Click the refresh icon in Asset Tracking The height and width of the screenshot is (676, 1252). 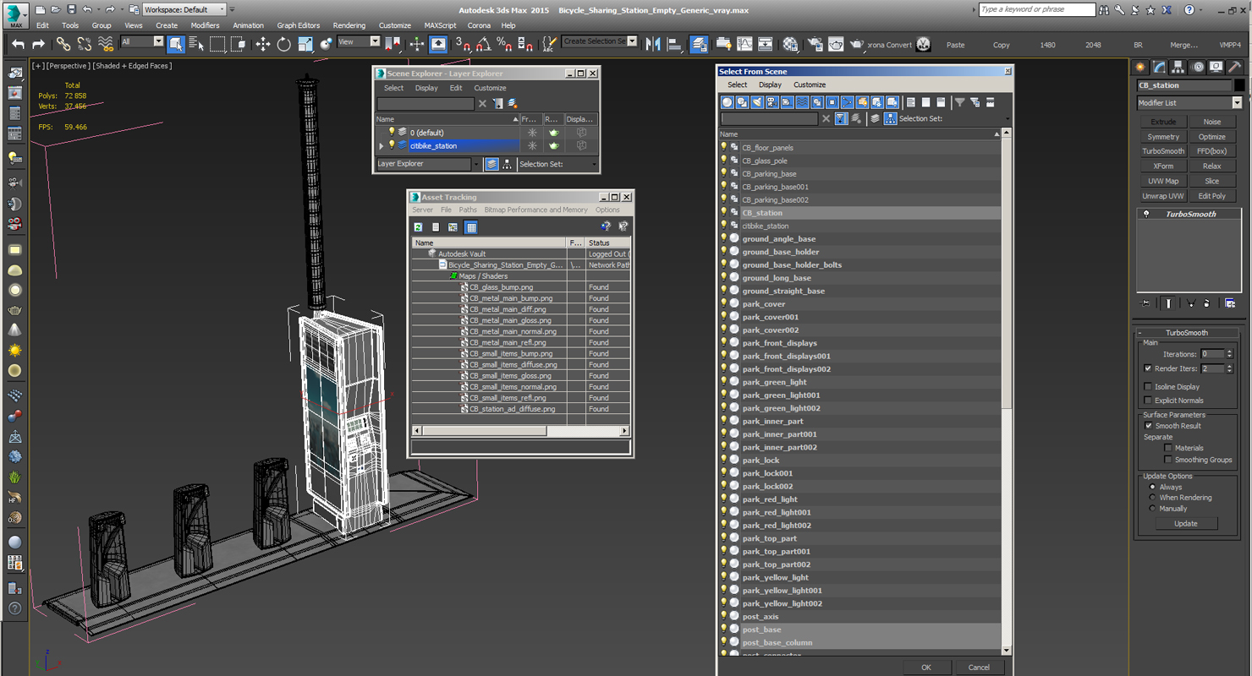tap(418, 227)
